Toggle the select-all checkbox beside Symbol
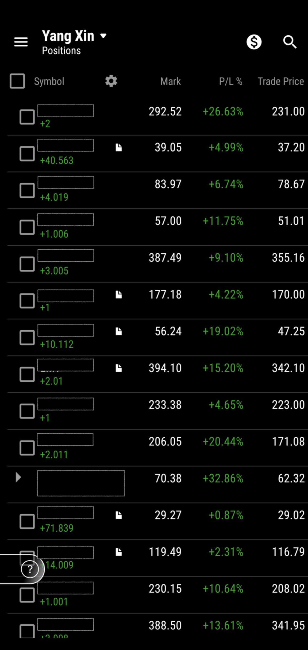 17,81
